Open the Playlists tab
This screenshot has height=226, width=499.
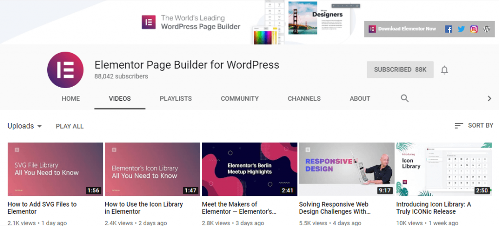click(x=175, y=99)
